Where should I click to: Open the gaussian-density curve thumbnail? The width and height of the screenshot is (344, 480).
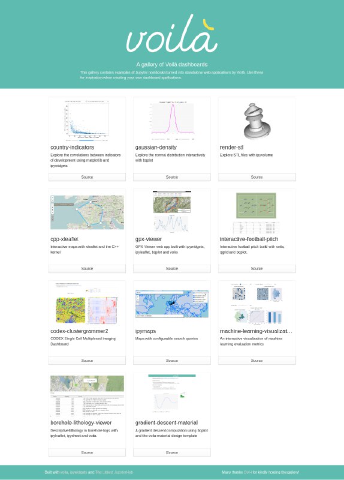pyautogui.click(x=172, y=121)
